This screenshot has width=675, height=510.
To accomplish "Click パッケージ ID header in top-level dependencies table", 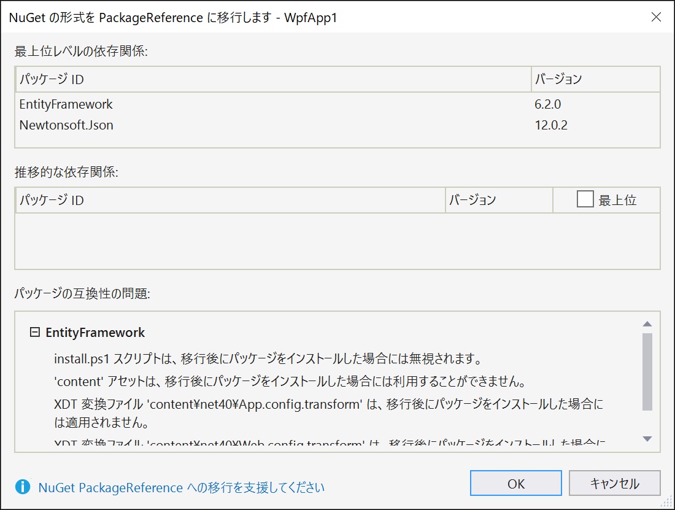I will (273, 79).
